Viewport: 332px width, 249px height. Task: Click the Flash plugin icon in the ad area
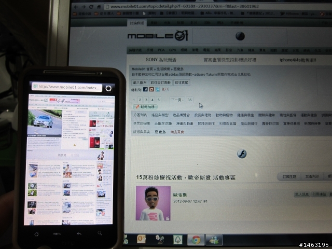[242, 154]
